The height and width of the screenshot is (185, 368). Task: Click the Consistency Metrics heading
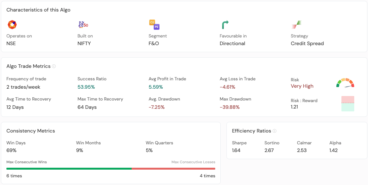[x=31, y=131]
